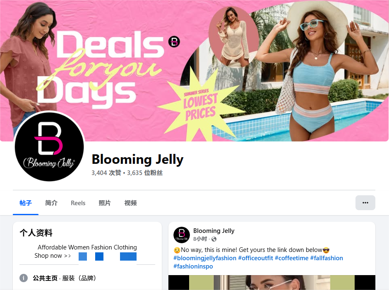Click the Blooming Jelly profile picture

coord(49,146)
